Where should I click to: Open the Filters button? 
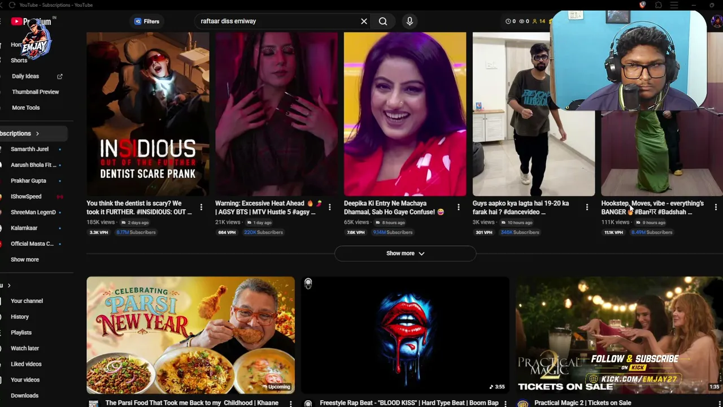[147, 21]
